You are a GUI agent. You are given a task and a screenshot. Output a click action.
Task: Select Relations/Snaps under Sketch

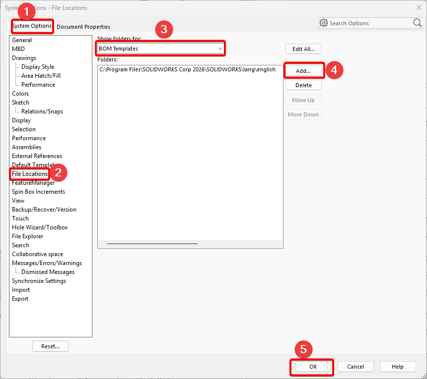[x=42, y=111]
